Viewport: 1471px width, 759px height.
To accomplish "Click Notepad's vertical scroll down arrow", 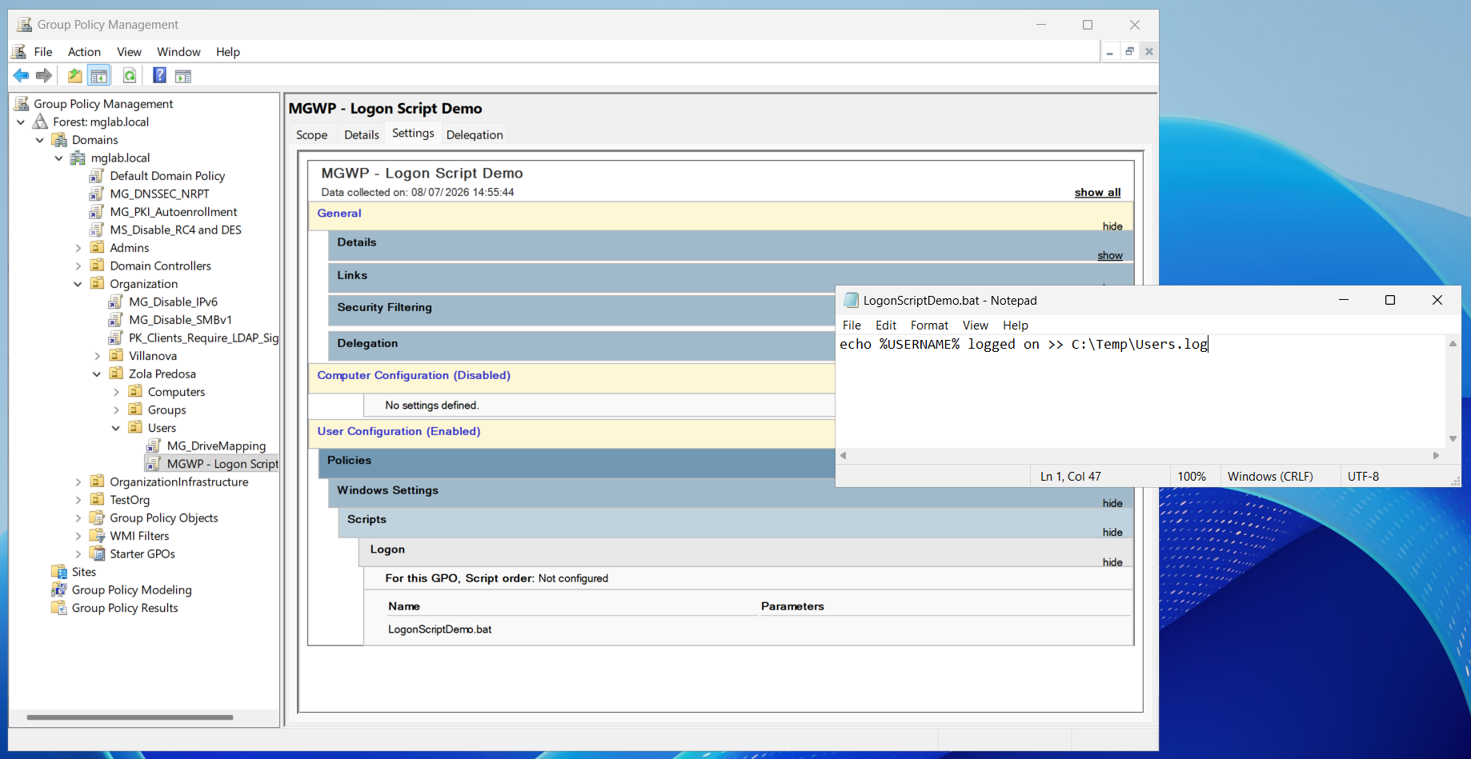I will (x=1453, y=439).
